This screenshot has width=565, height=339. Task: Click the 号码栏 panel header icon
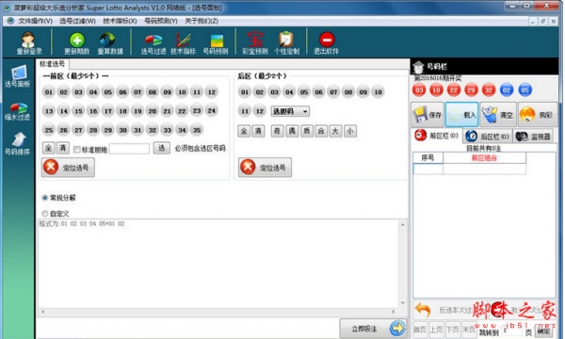(418, 67)
